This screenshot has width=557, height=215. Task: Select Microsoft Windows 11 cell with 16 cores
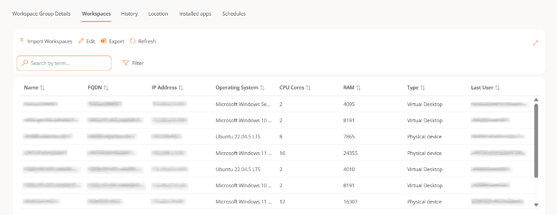click(244, 153)
